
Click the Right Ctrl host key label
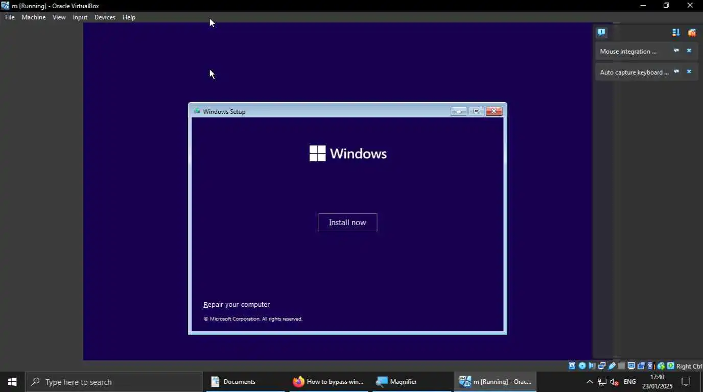[x=689, y=366]
